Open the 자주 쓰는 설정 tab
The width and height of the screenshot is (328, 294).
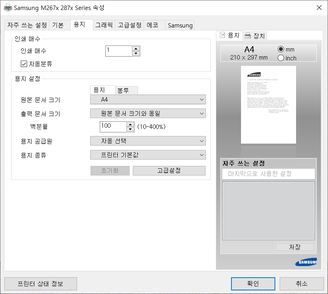tap(27, 25)
